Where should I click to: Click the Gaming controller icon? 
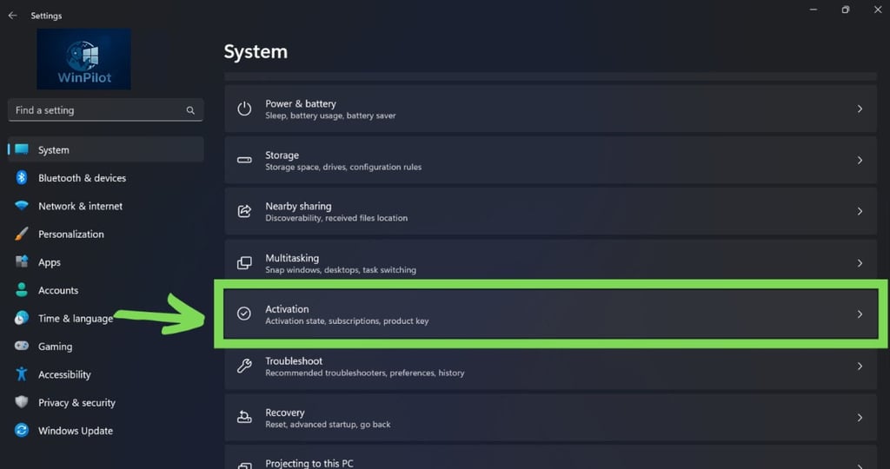pyautogui.click(x=22, y=347)
